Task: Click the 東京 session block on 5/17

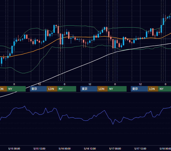Action: (x=139, y=89)
